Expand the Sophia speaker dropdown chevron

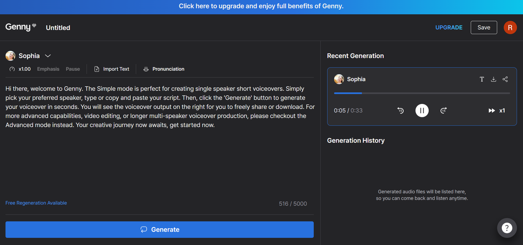48,56
